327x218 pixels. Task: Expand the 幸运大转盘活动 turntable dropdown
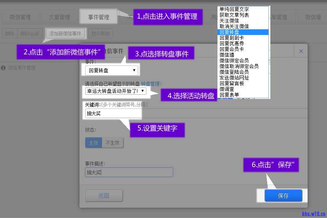point(116,91)
